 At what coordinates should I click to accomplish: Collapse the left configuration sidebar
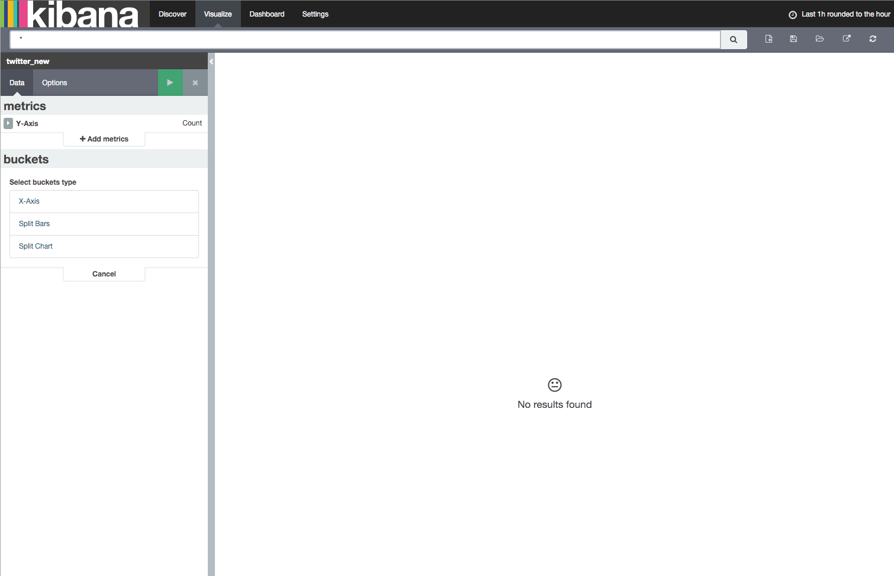(211, 61)
